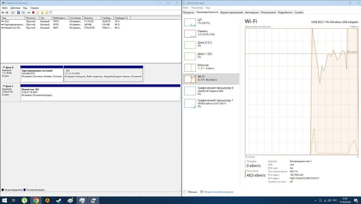Screen dimensions: 361x204
Task: Select Диск 0 (C:) in the performance sidebar
Action: coord(211,45)
